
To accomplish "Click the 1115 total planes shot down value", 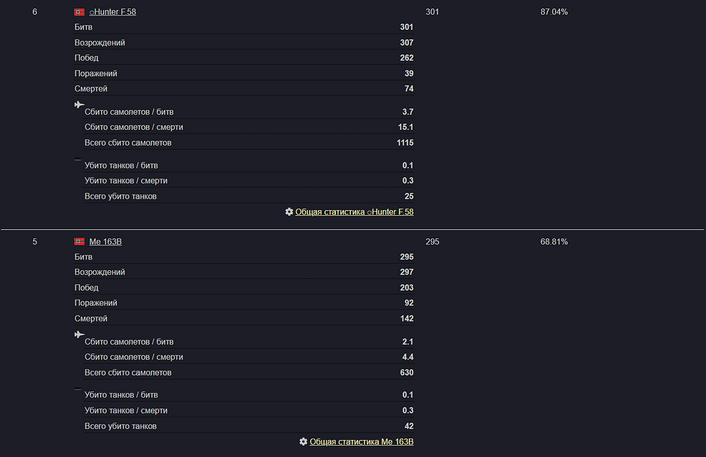I will [x=405, y=142].
